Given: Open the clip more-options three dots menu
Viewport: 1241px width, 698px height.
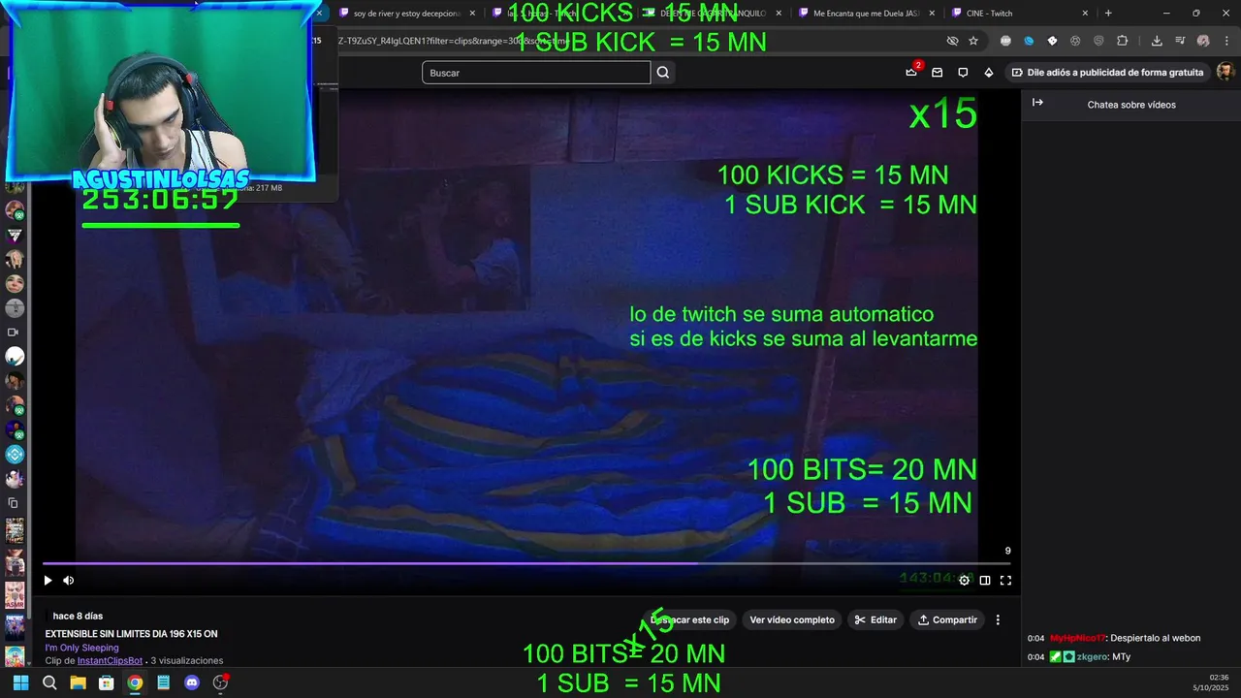Looking at the screenshot, I should click(998, 619).
